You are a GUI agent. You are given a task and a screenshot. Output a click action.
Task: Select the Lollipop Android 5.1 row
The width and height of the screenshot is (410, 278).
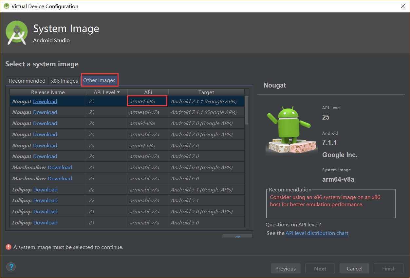pos(206,200)
